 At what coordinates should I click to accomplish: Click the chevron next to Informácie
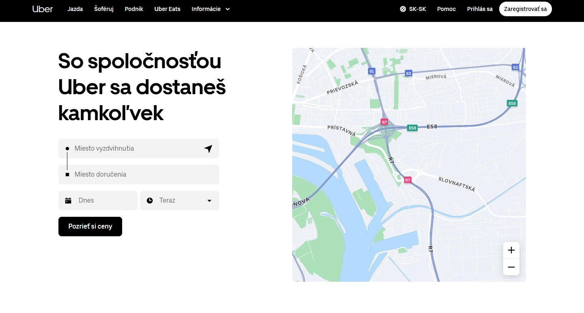tap(227, 9)
